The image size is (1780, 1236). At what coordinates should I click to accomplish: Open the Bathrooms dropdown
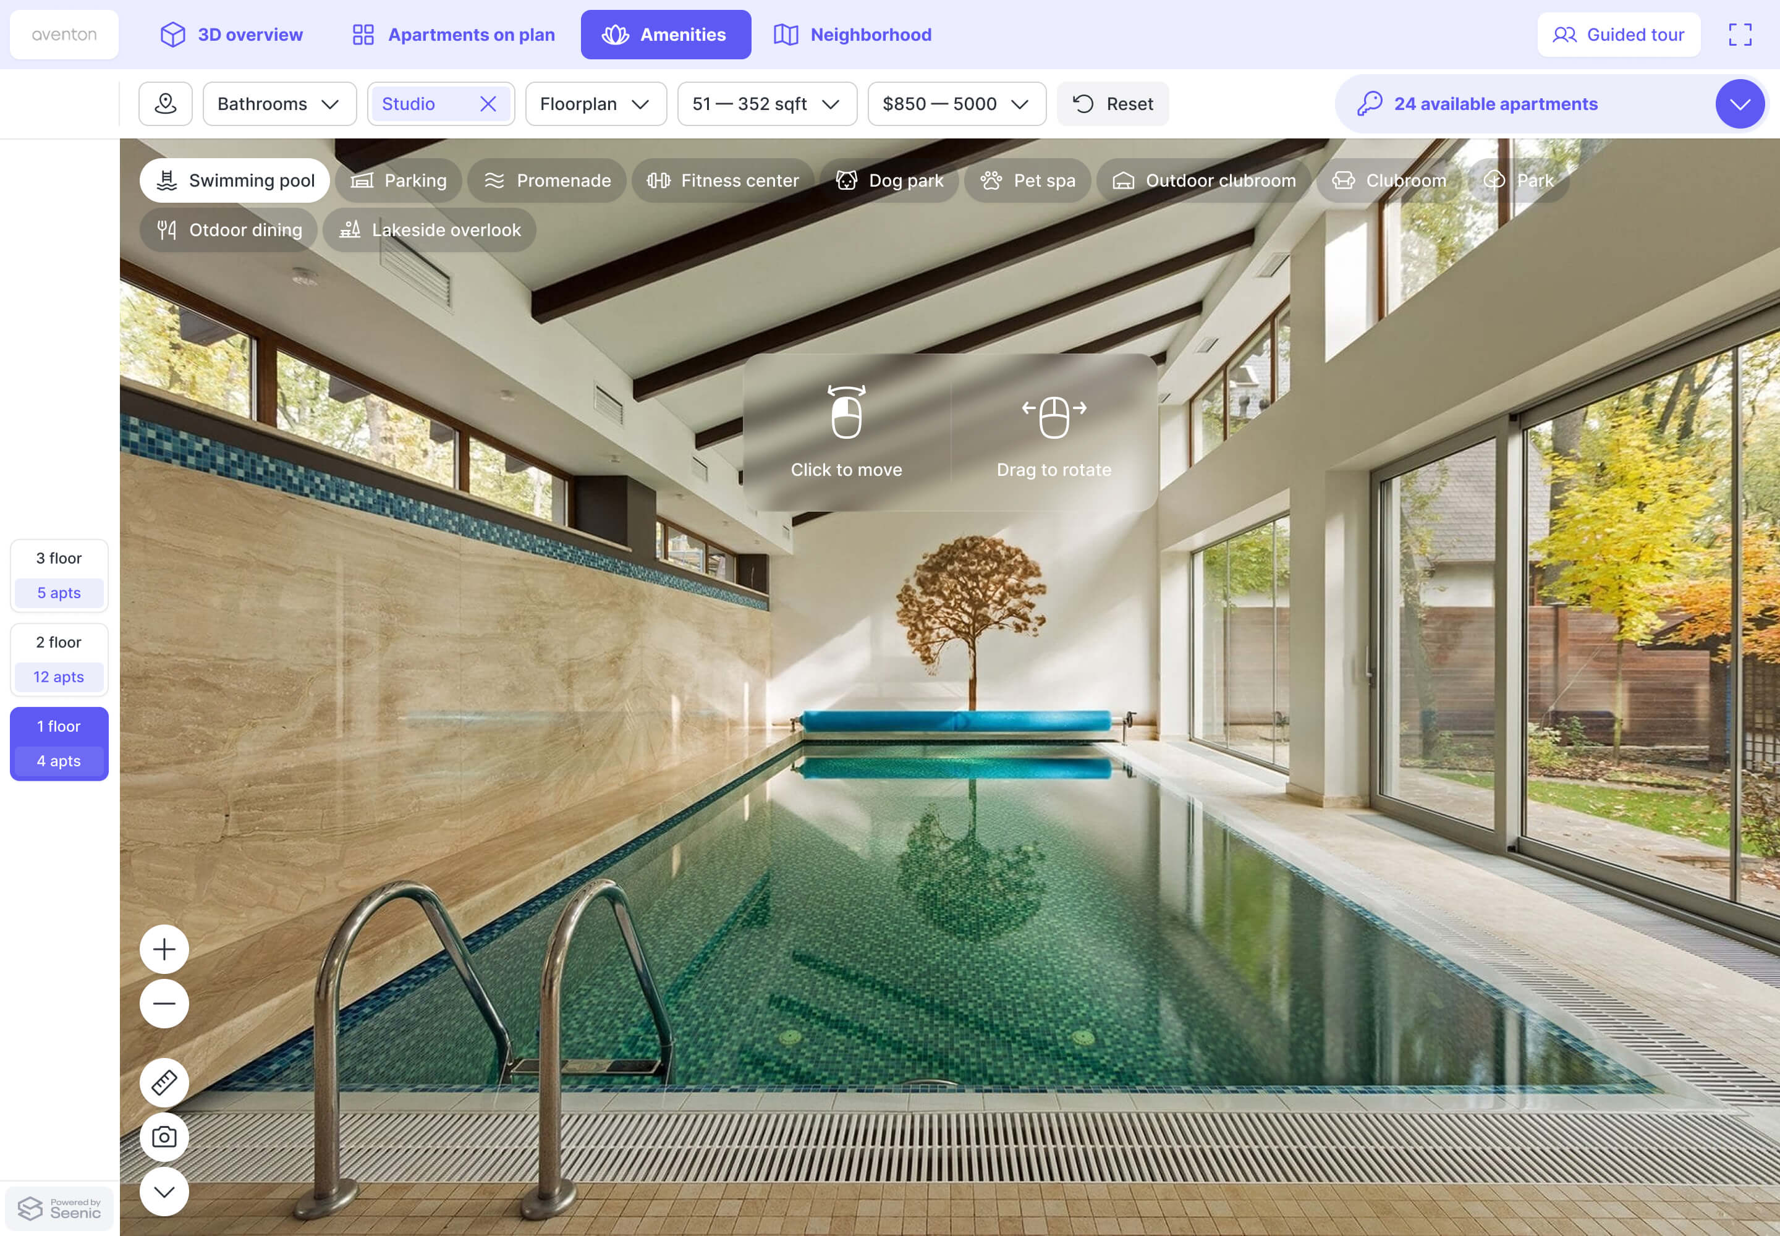[x=279, y=104]
